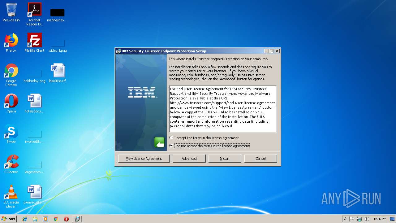Minimize the Trusteer setup window

[266, 51]
